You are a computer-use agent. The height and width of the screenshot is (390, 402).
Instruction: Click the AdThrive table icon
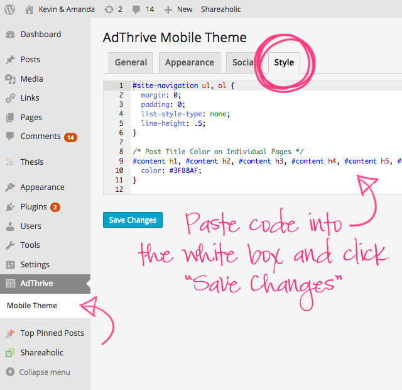tap(11, 284)
